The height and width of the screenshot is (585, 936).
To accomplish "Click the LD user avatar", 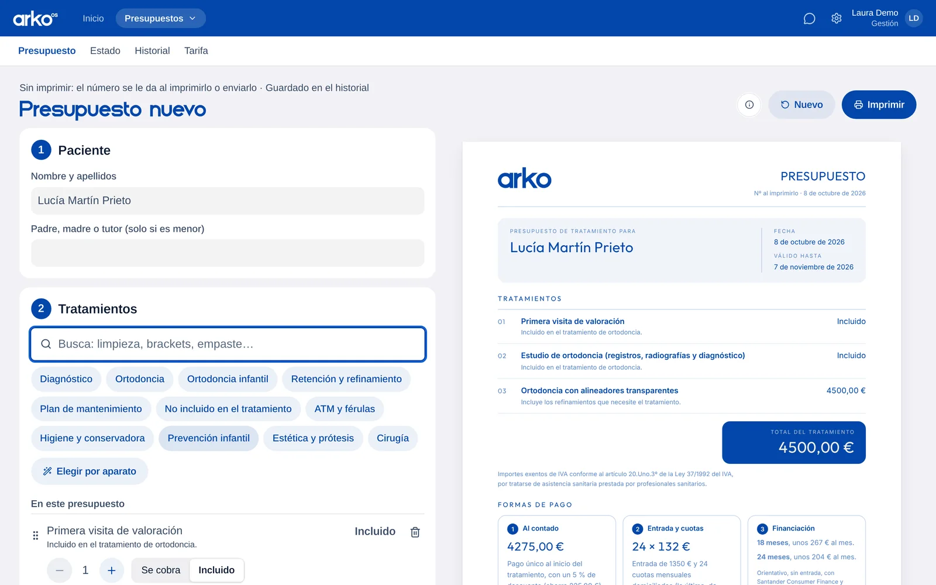I will tap(914, 18).
